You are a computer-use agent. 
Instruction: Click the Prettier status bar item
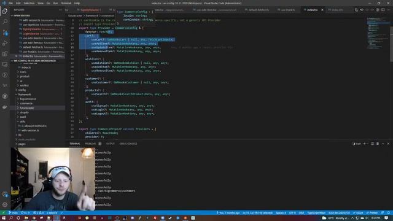tap(372, 213)
